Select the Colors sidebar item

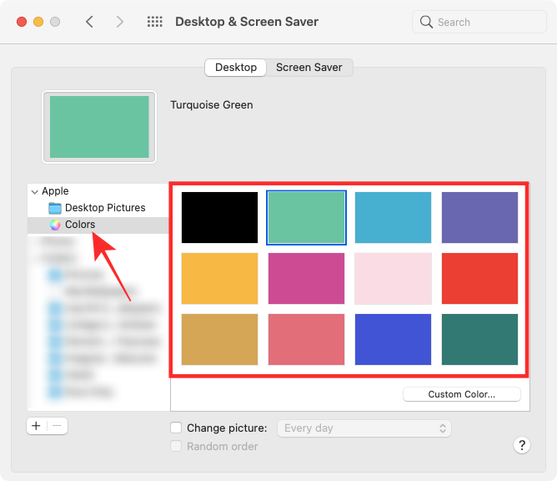pos(98,225)
